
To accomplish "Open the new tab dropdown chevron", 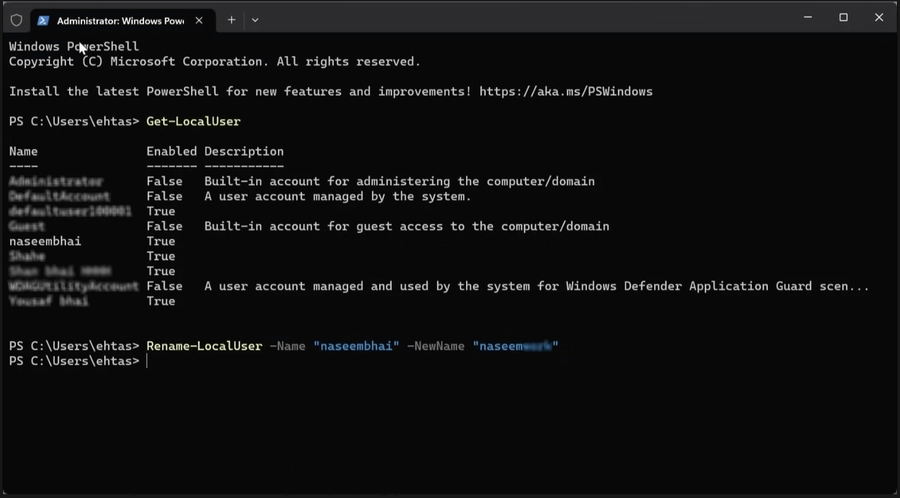I will pos(255,20).
